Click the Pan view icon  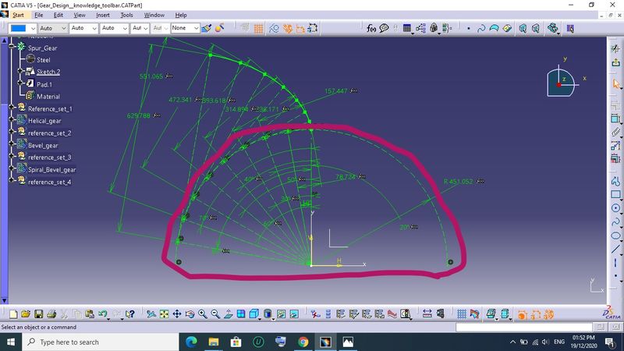click(177, 314)
